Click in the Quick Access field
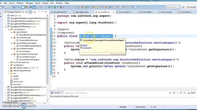The height and width of the screenshot is (110, 197). point(172,7)
